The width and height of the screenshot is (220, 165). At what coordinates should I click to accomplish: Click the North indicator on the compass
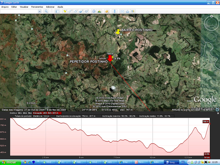point(211,16)
